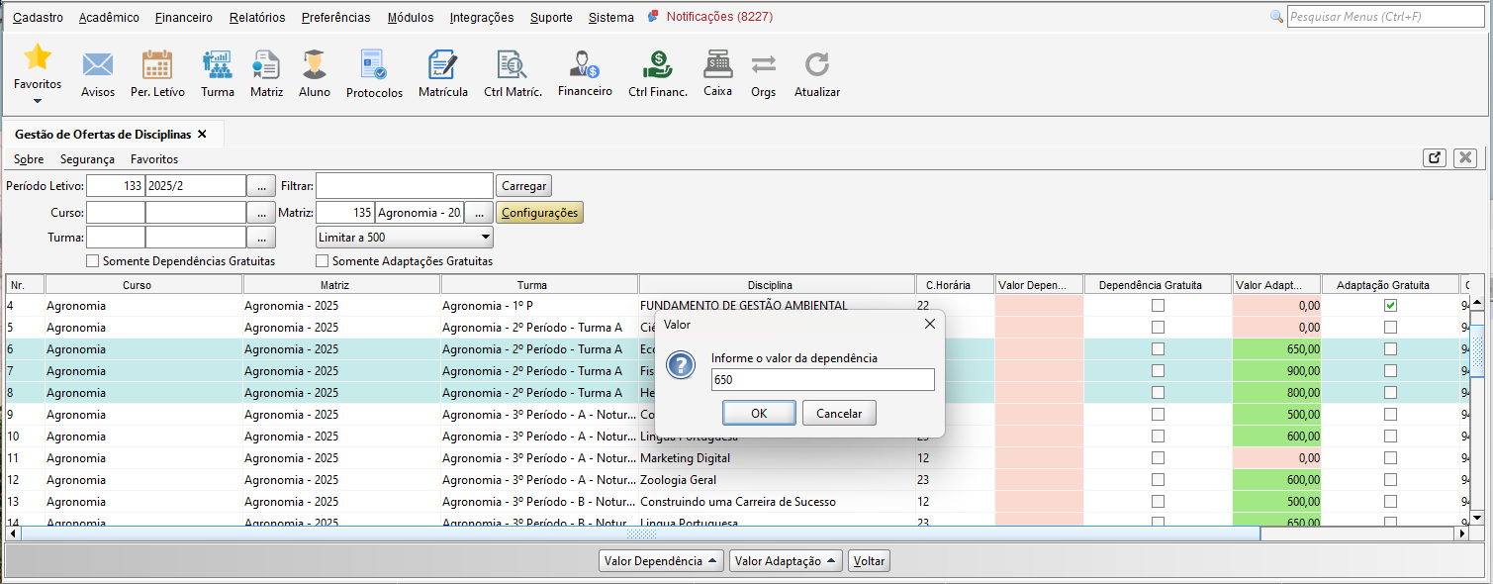Image resolution: width=1493 pixels, height=584 pixels.
Task: Open the Limitar a 500 dropdown
Action: click(x=404, y=238)
